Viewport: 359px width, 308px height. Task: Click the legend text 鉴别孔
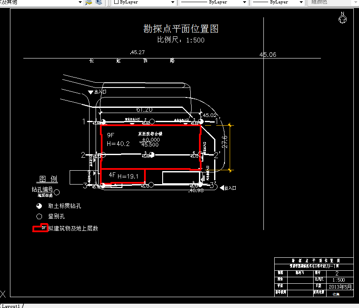[x=56, y=216]
